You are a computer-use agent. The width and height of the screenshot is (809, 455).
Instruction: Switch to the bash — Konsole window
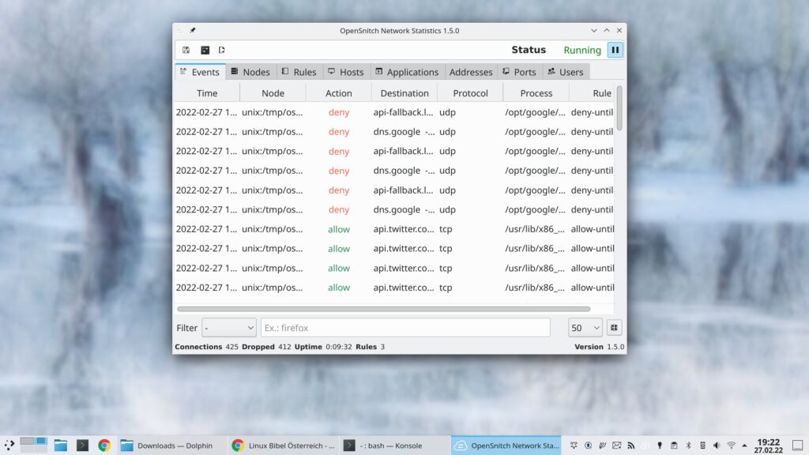[x=395, y=446]
